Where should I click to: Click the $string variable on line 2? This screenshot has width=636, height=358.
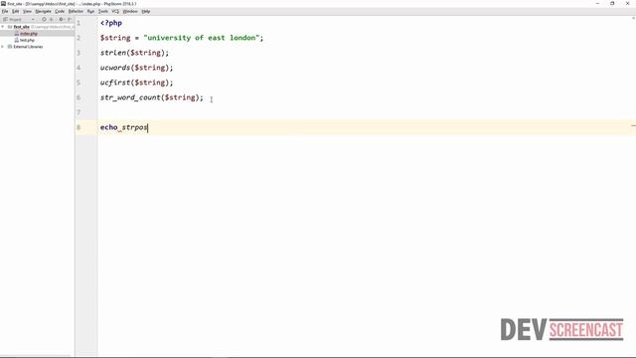pyautogui.click(x=115, y=38)
